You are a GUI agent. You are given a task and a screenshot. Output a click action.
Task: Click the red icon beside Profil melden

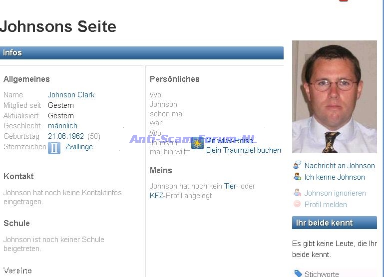(x=297, y=204)
